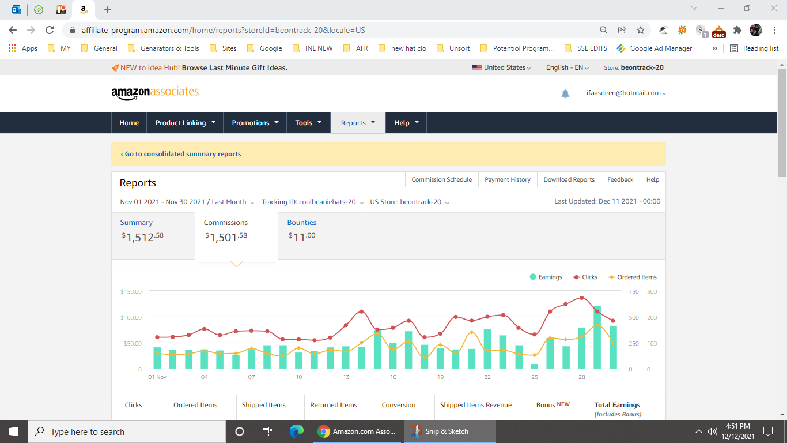Screen dimensions: 787x443
Task: Click the browser back arrow
Action: 13,30
